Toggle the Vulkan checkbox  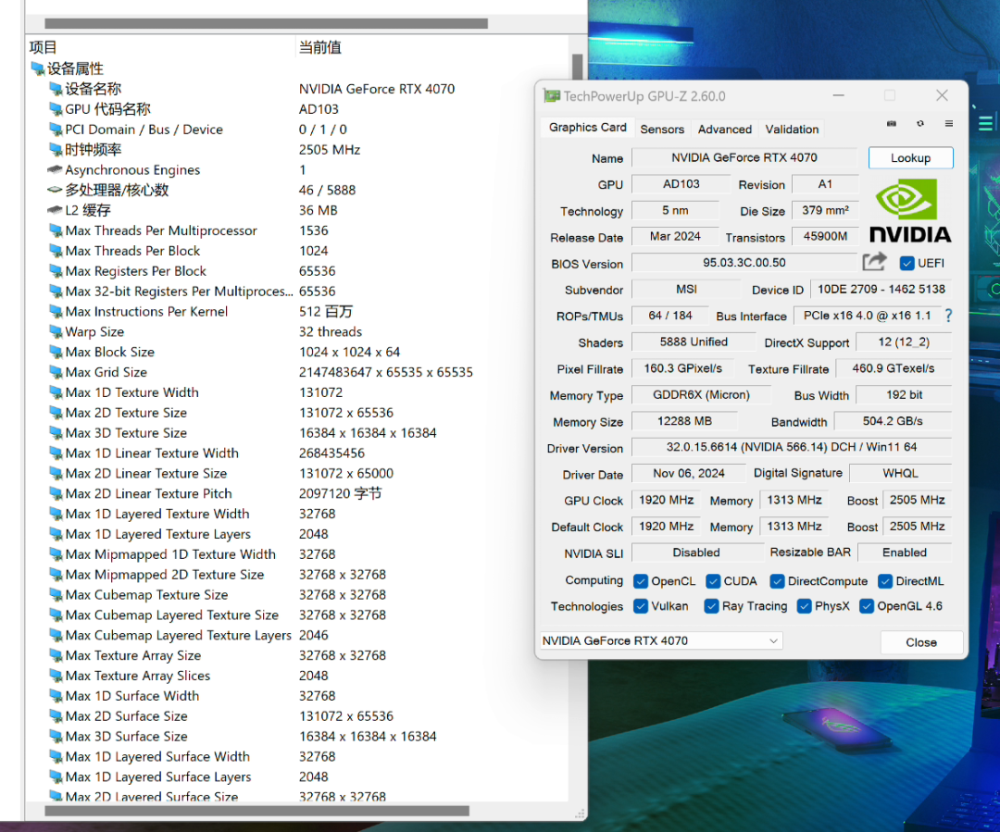(641, 605)
